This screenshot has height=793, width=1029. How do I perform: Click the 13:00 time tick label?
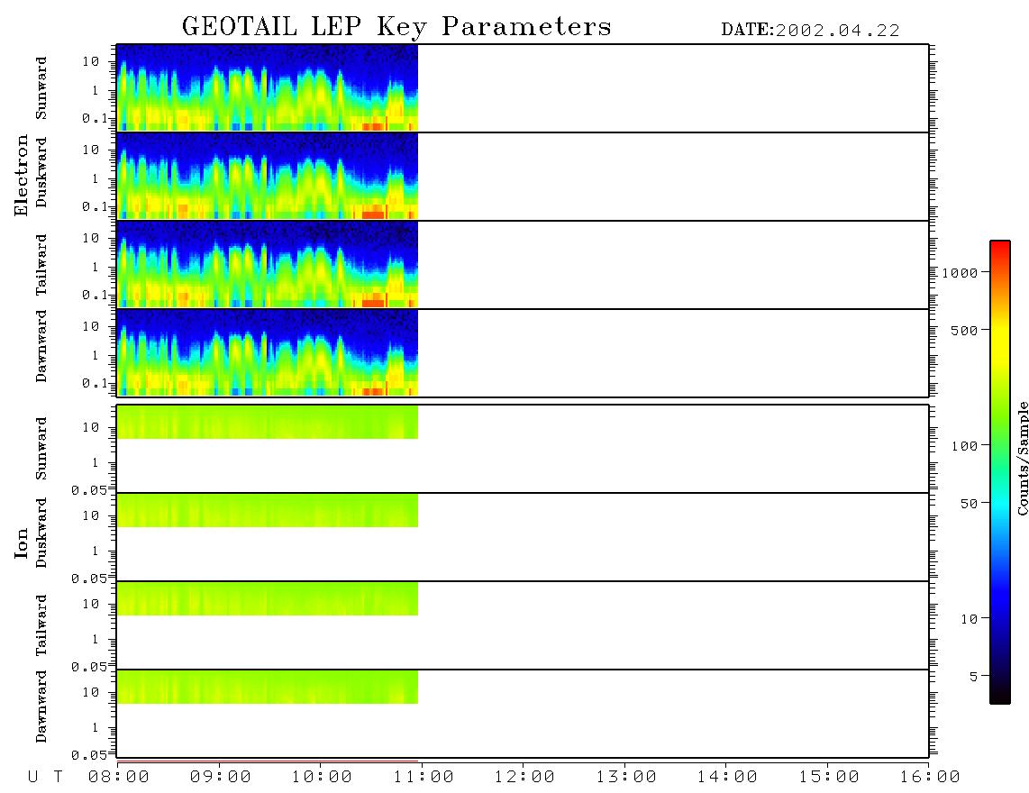[626, 778]
